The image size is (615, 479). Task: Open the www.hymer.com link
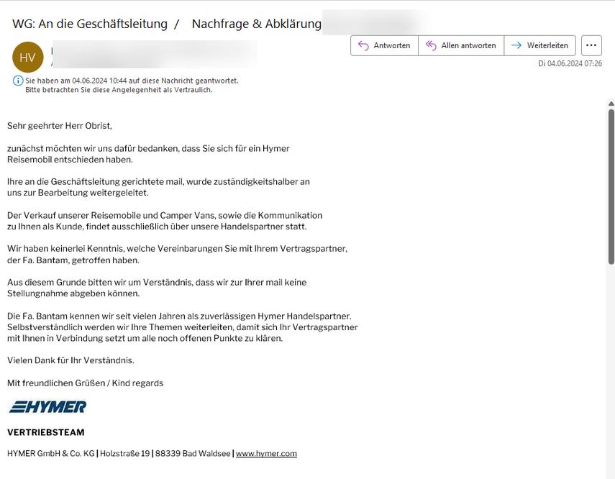tap(266, 454)
